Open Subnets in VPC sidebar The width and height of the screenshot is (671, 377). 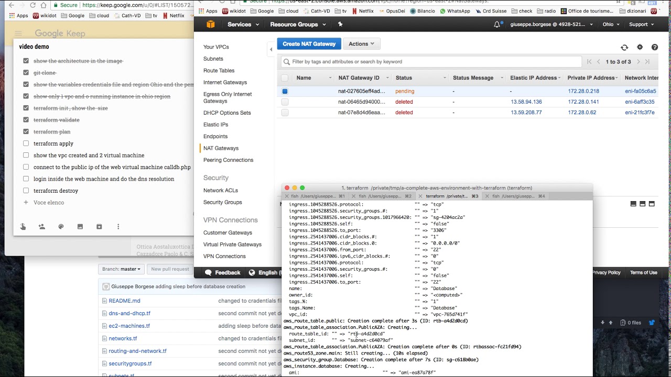[x=213, y=59]
